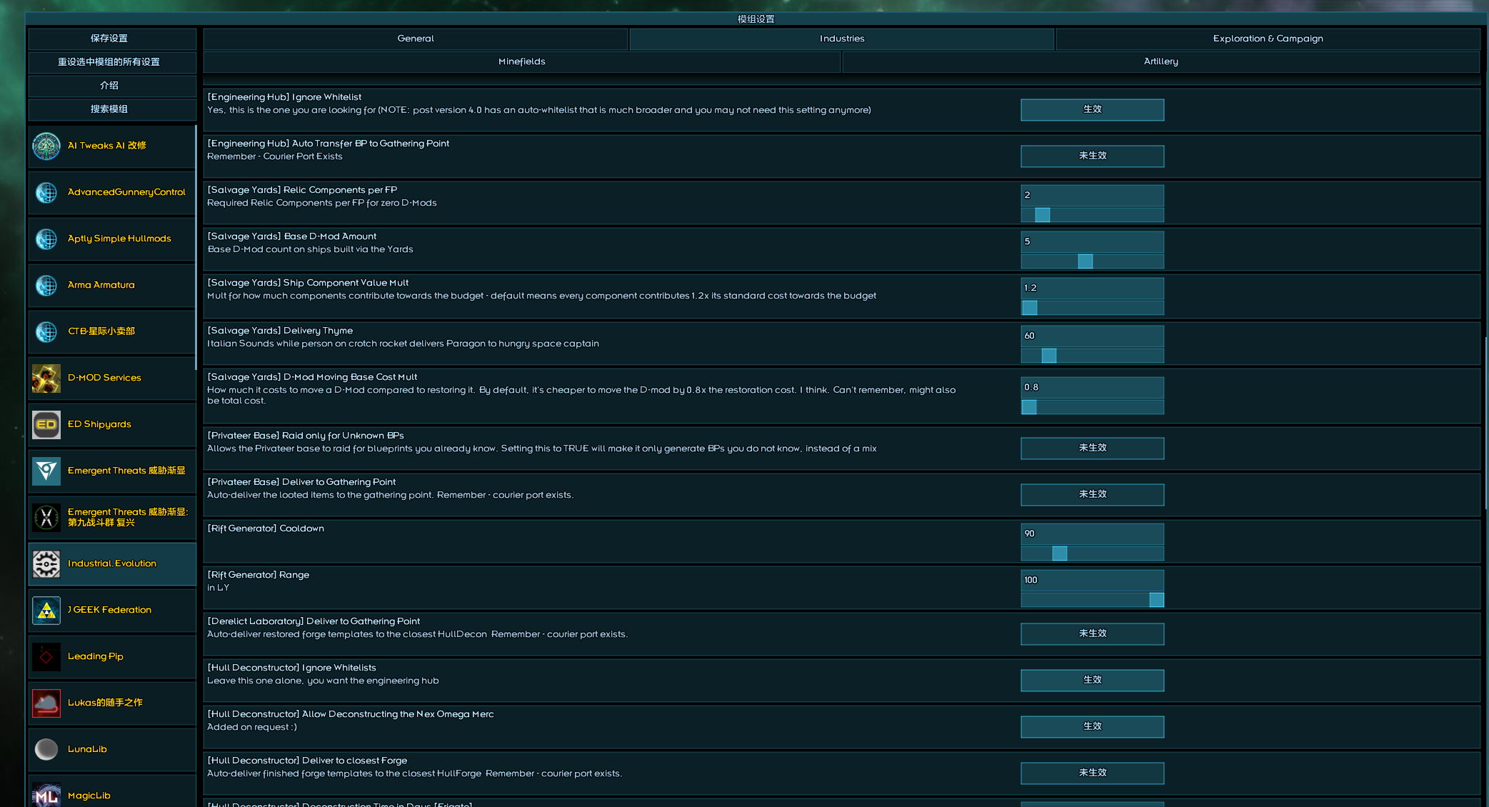Select the D-MOD Services mod icon

coord(46,379)
